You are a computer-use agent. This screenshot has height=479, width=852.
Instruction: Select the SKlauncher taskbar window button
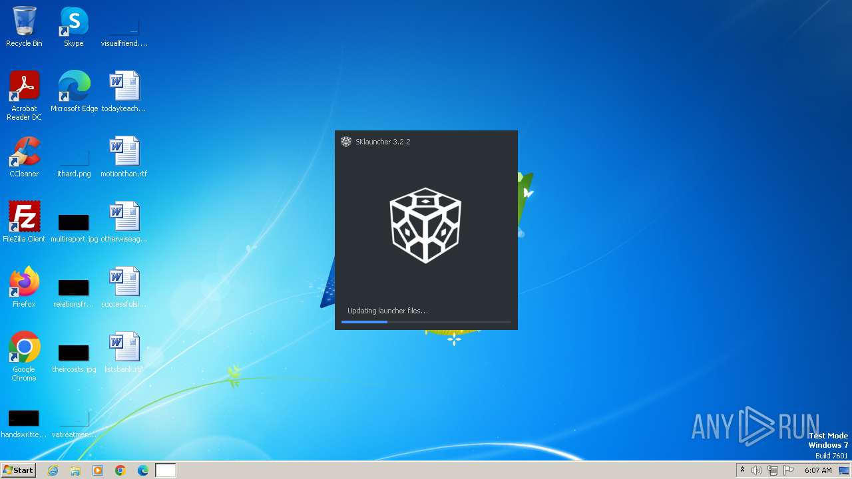[166, 470]
